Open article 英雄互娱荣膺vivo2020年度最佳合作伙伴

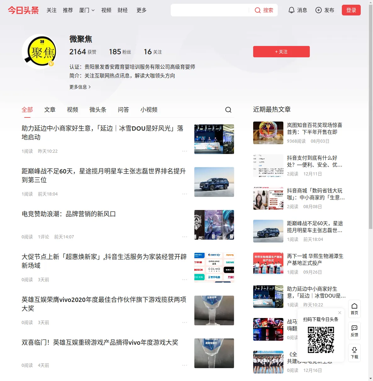coord(104,304)
